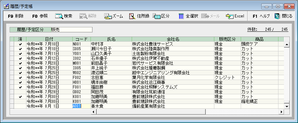Click horizontal scrollbar right arrow
This screenshot has width=298, height=123.
click(282, 112)
